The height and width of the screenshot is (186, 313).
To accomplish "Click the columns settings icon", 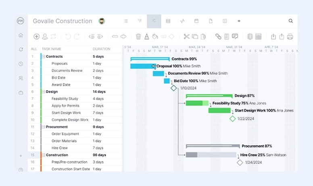I will click(250, 37).
